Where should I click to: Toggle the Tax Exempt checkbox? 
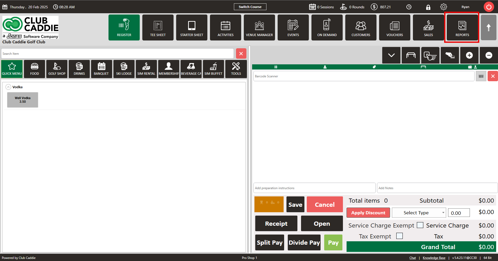[x=399, y=236]
